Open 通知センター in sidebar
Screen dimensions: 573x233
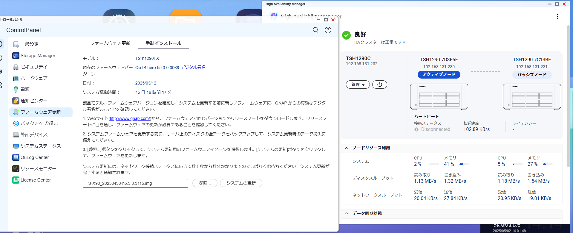pyautogui.click(x=40, y=101)
